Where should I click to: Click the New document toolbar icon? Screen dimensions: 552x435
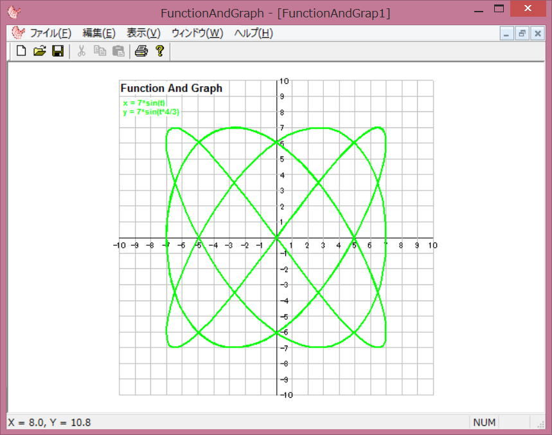[x=21, y=51]
